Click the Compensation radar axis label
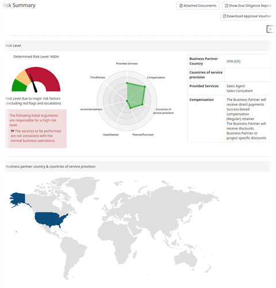Image resolution: width=276 pixels, height=288 pixels. (156, 78)
